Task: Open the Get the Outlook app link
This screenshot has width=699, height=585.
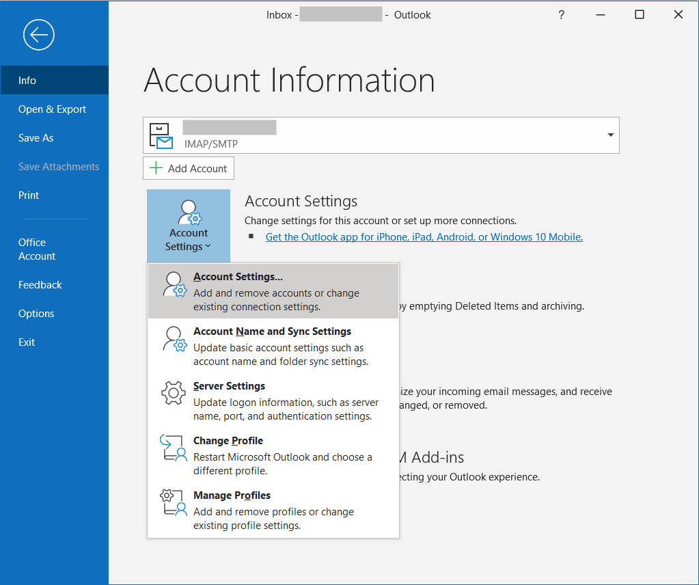Action: [424, 236]
